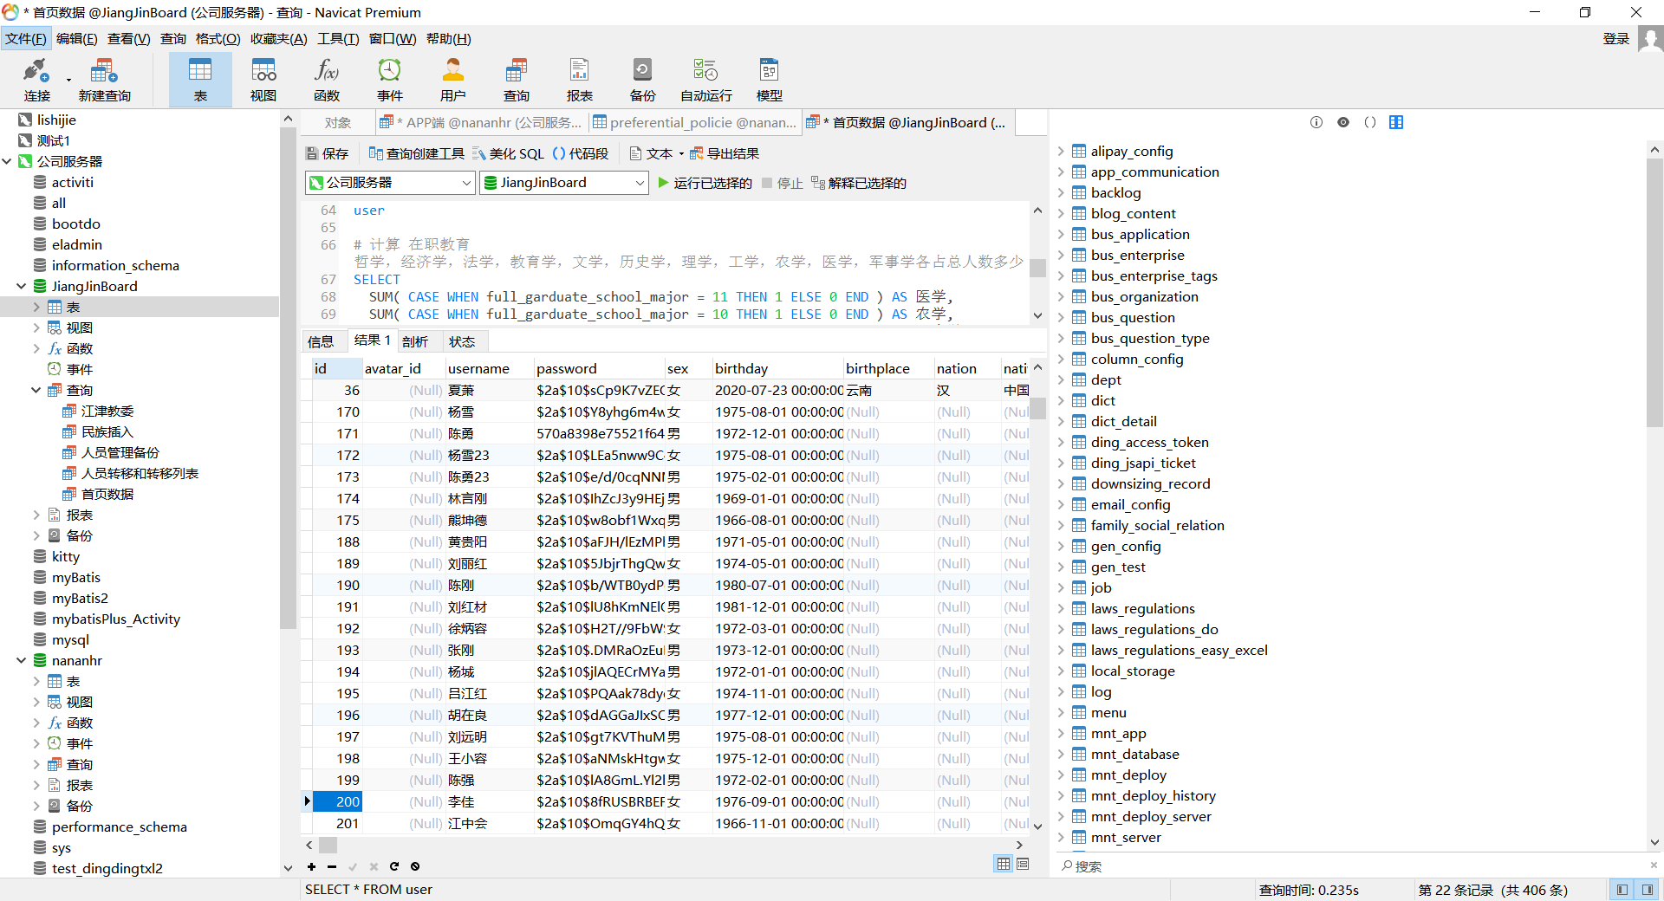Screen dimensions: 1664x901
Task: Select the mybatisPlus_Activity database
Action: (116, 619)
